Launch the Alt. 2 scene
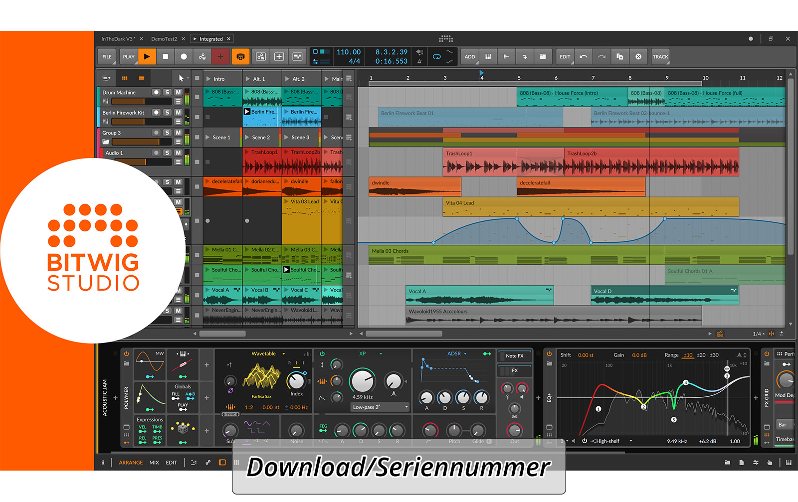The height and width of the screenshot is (502, 798). coord(287,79)
